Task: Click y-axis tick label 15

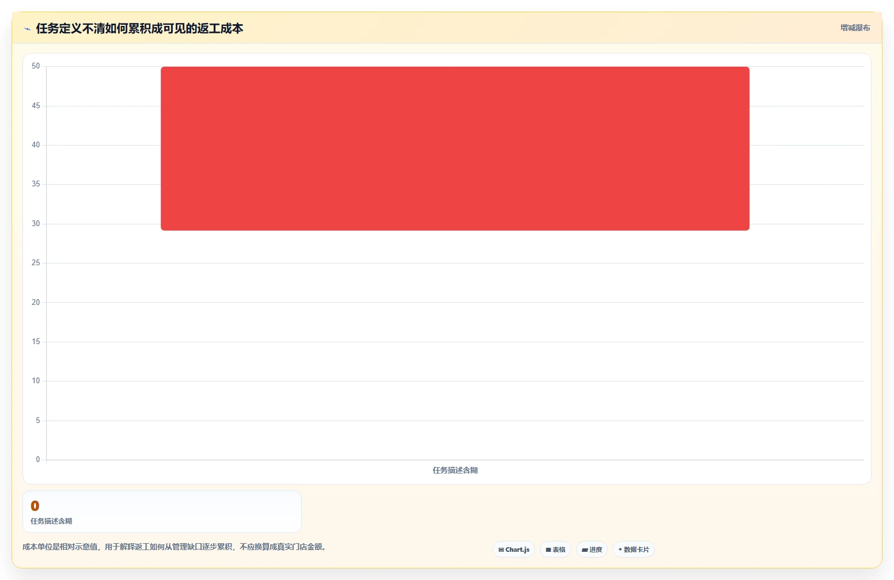Action: click(x=36, y=342)
